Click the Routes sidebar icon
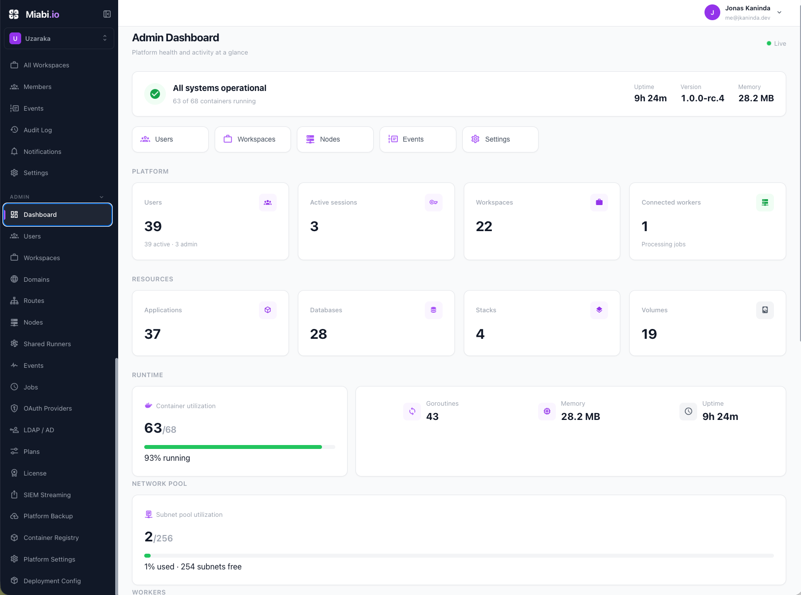This screenshot has width=801, height=595. pyautogui.click(x=14, y=300)
